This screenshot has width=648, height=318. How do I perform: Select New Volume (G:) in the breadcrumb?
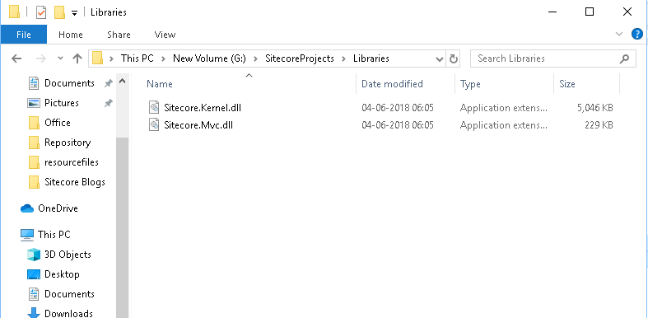(209, 58)
